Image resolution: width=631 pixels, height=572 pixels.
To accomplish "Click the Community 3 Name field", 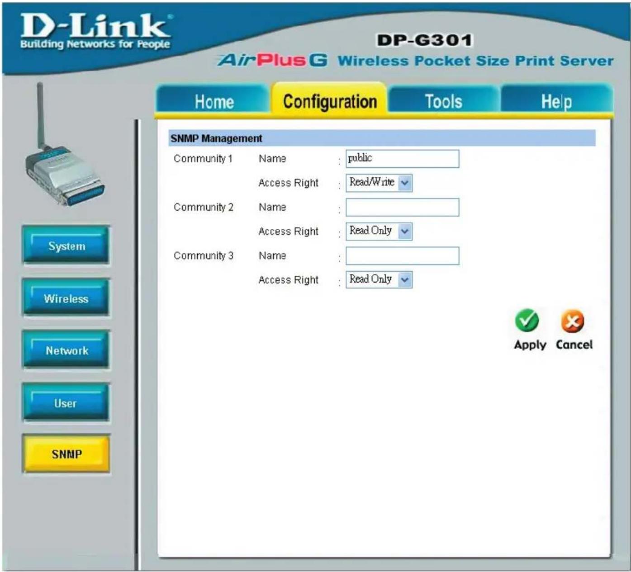I will 403,255.
